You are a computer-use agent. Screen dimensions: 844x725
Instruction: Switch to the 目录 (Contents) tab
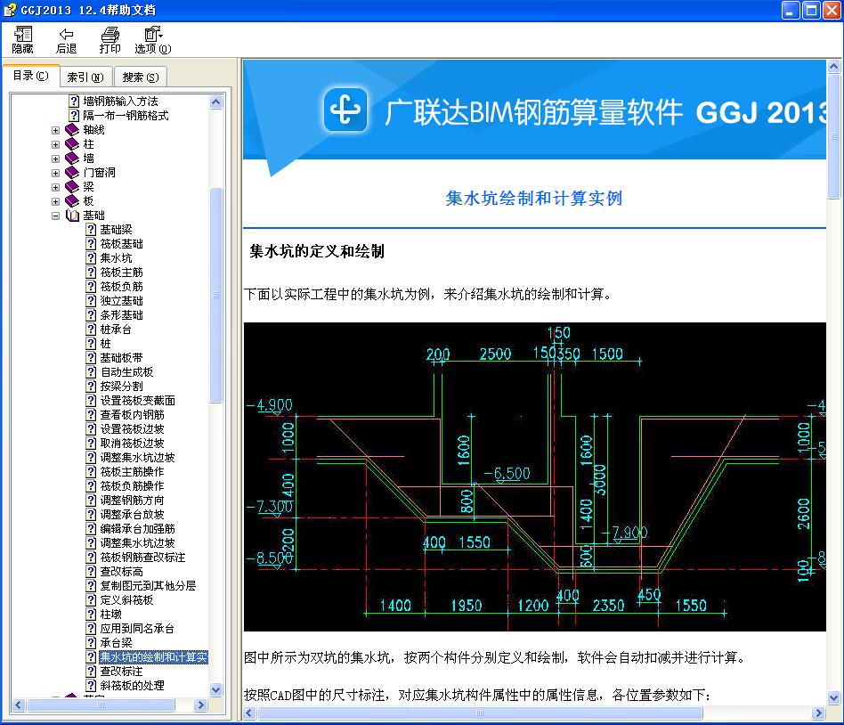click(30, 76)
